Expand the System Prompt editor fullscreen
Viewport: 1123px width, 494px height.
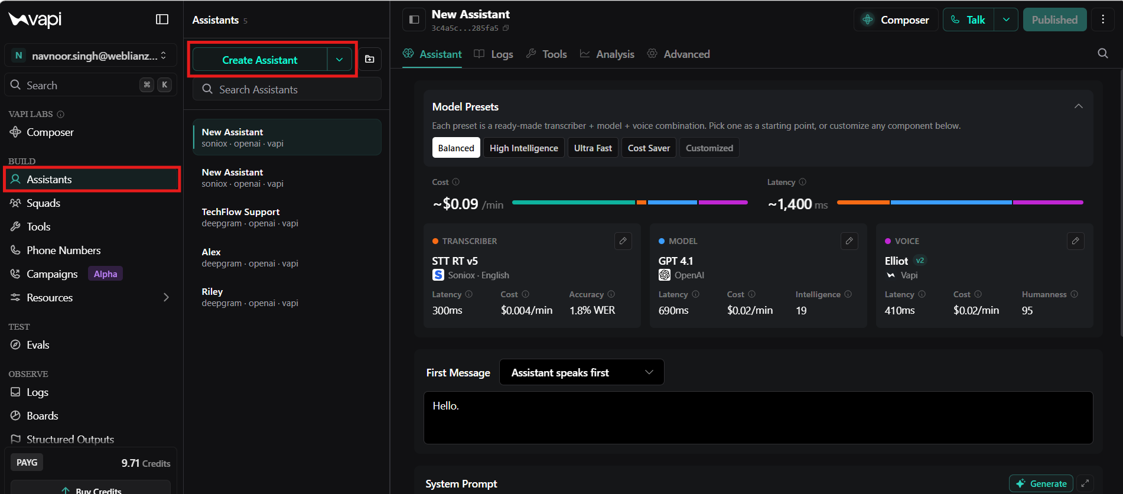[x=1085, y=483]
